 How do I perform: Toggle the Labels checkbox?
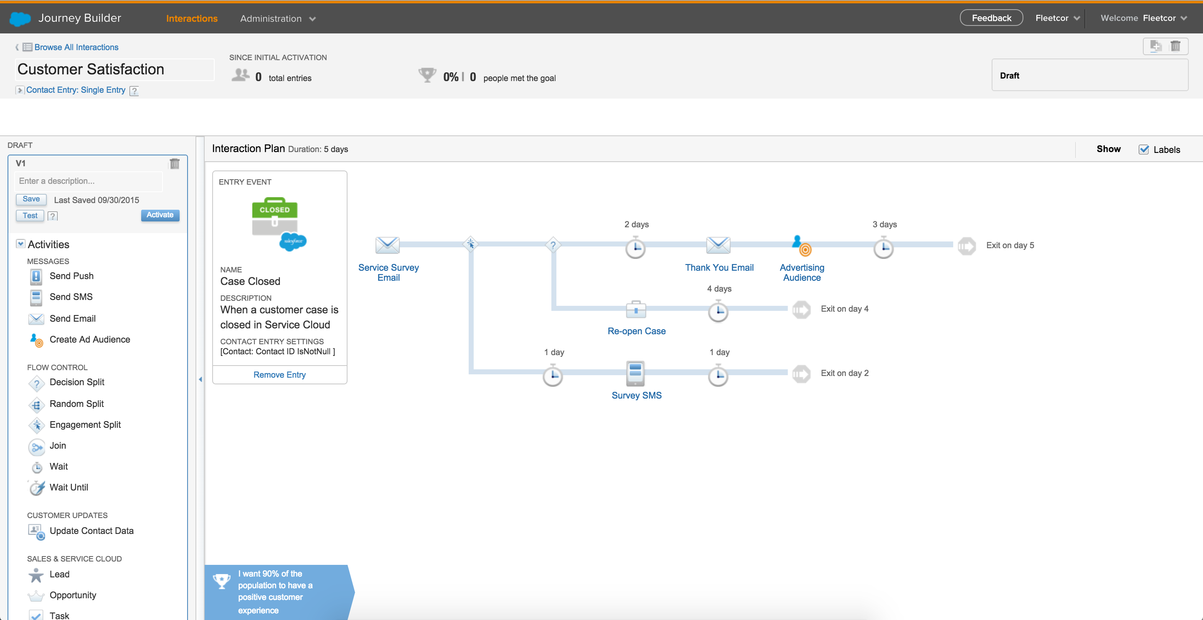pyautogui.click(x=1143, y=150)
